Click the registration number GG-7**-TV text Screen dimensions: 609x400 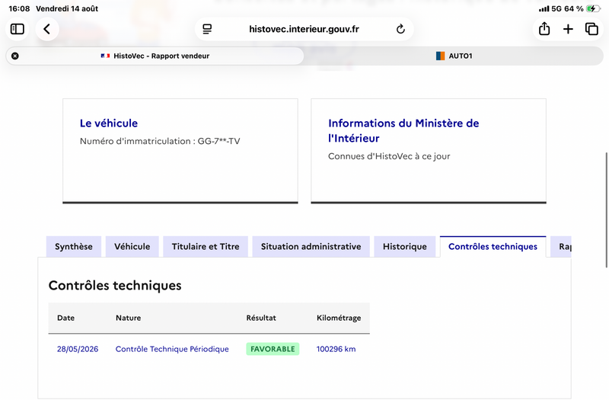point(218,141)
